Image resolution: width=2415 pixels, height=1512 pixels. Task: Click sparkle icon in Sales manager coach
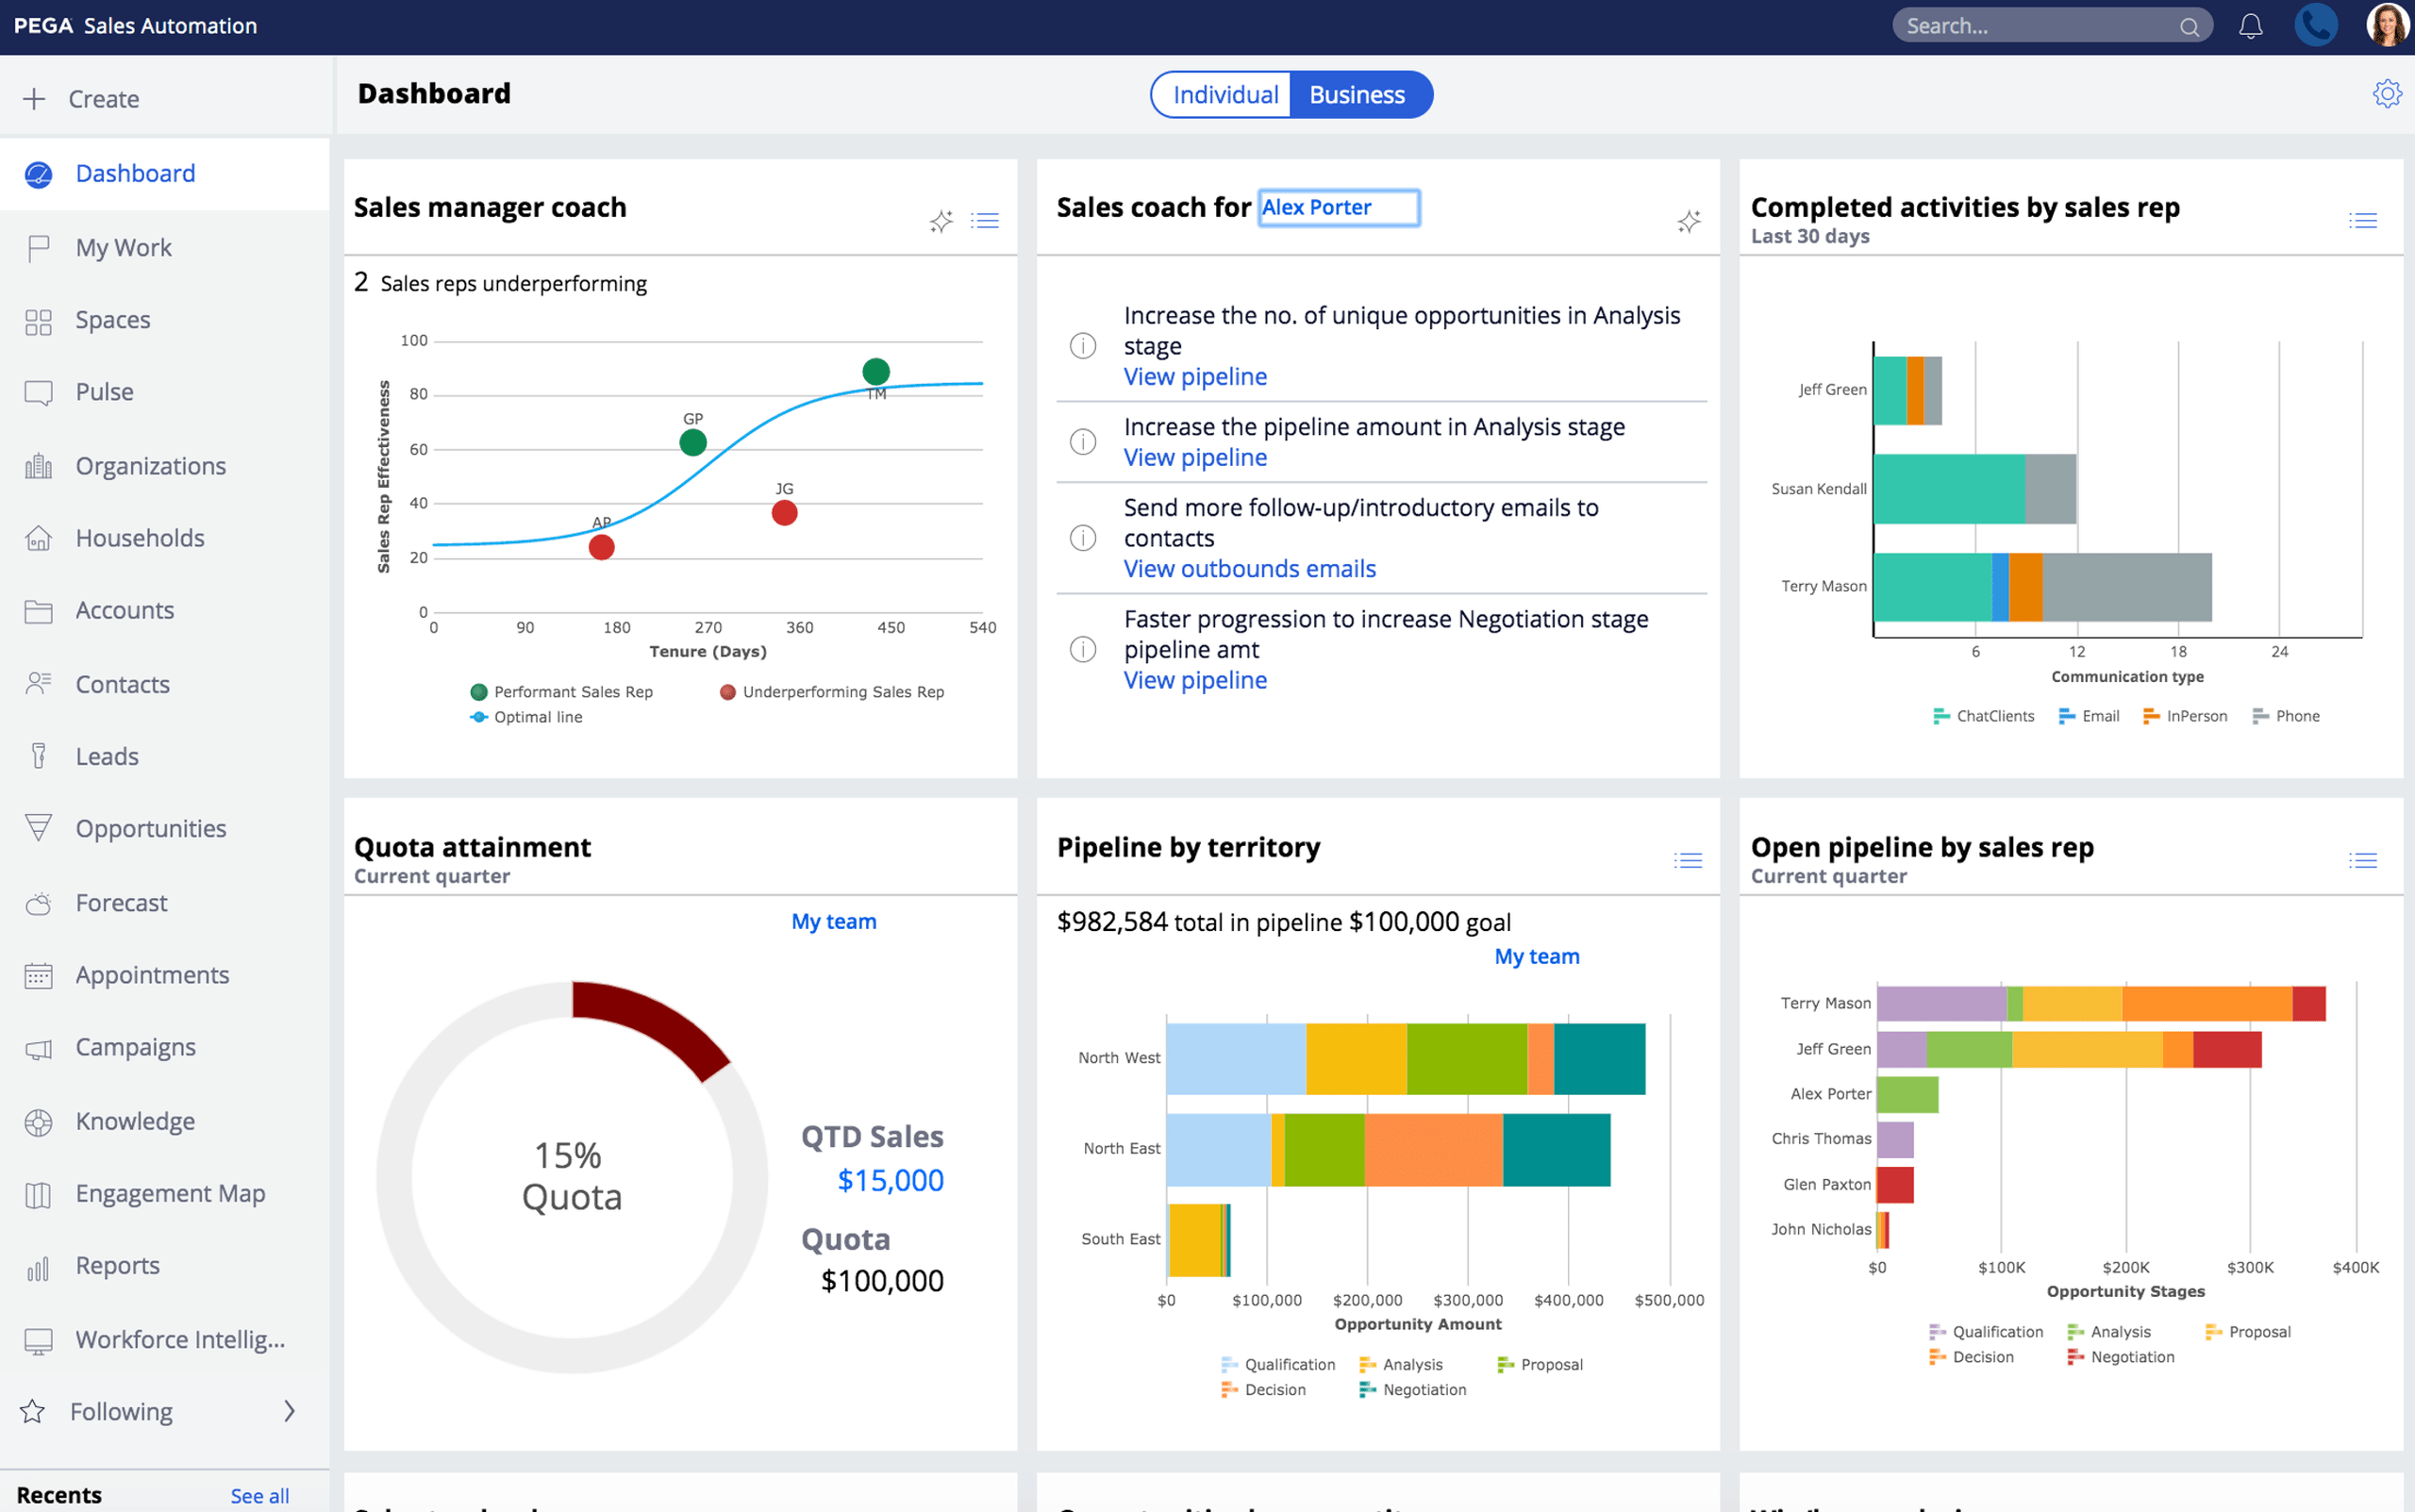click(940, 221)
